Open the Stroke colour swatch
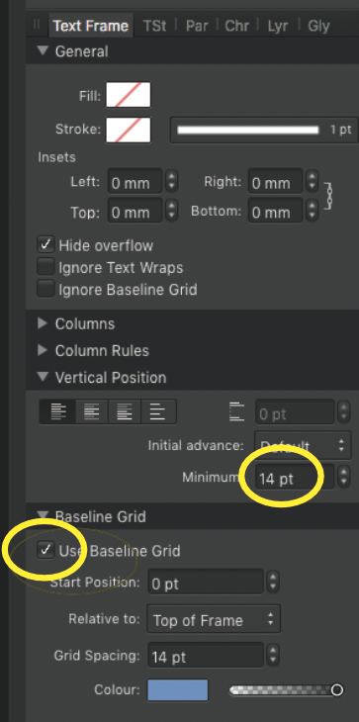The image size is (359, 722). (x=129, y=130)
